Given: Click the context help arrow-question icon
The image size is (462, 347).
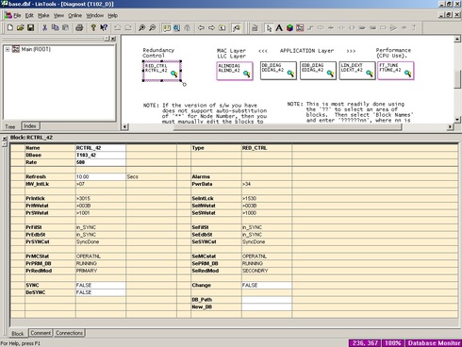Looking at the screenshot, I should click(x=104, y=27).
